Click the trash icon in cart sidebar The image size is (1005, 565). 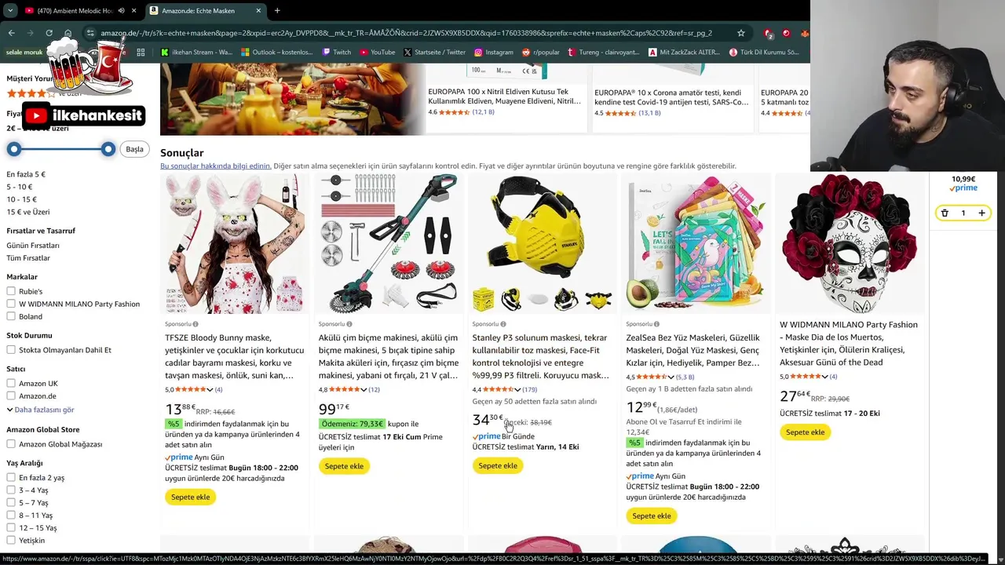(945, 213)
